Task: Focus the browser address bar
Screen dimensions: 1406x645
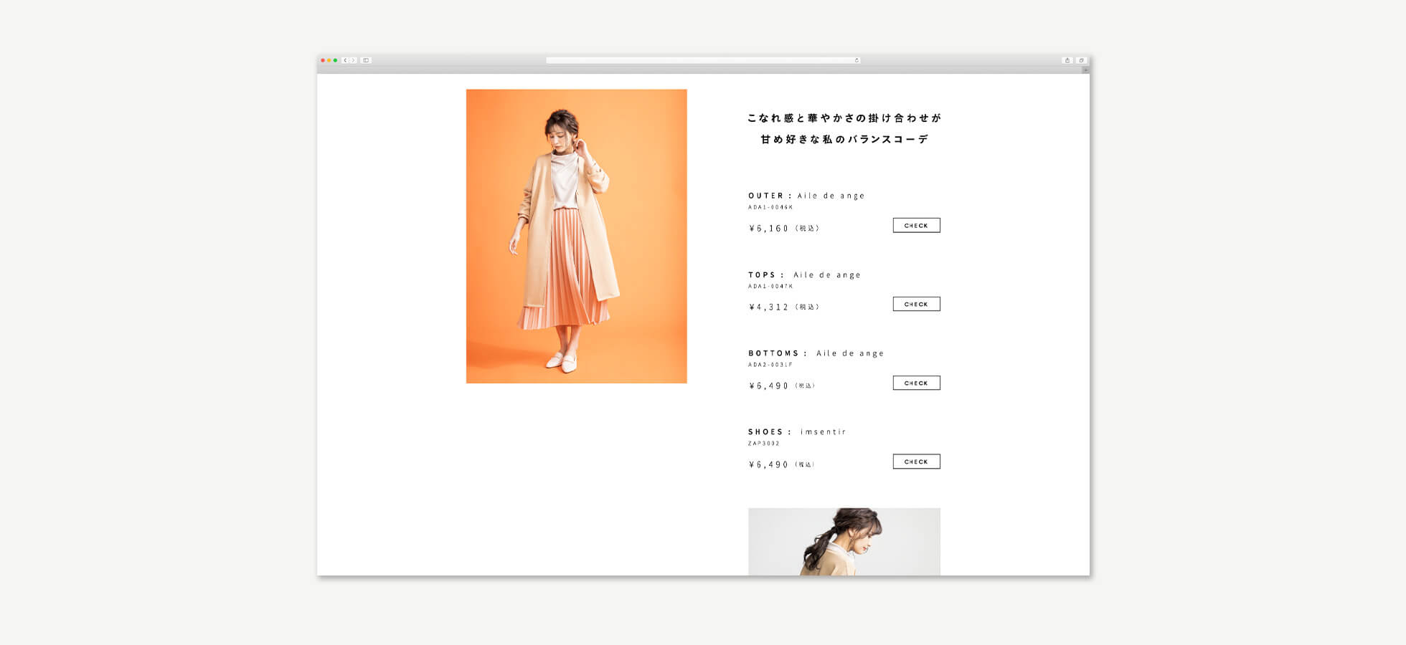Action: [x=703, y=60]
